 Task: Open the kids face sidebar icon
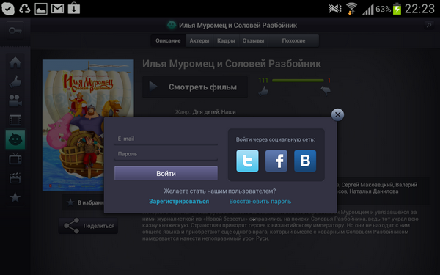click(x=15, y=139)
